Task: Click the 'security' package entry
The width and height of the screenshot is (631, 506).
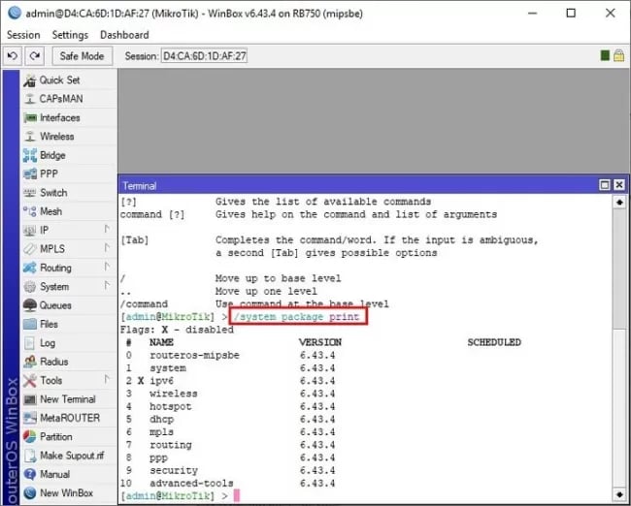Action: (174, 470)
